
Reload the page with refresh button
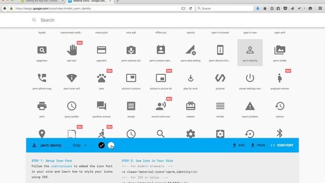click(190, 9)
